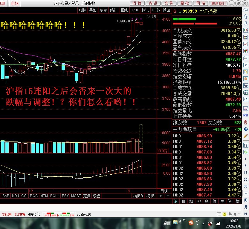Open the 叠加 overlay menu
This screenshot has height=229, width=249.
[93, 10]
